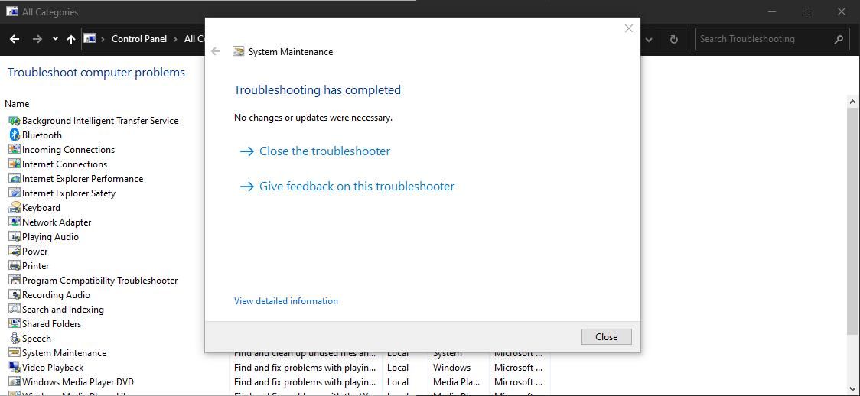This screenshot has width=860, height=396.
Task: Click the Recording Audio icon
Action: (x=15, y=294)
